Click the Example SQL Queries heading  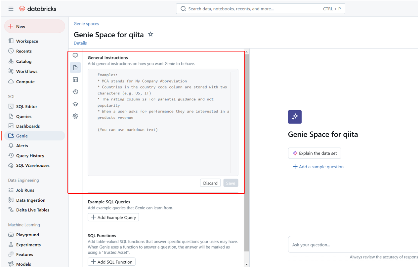coord(109,202)
